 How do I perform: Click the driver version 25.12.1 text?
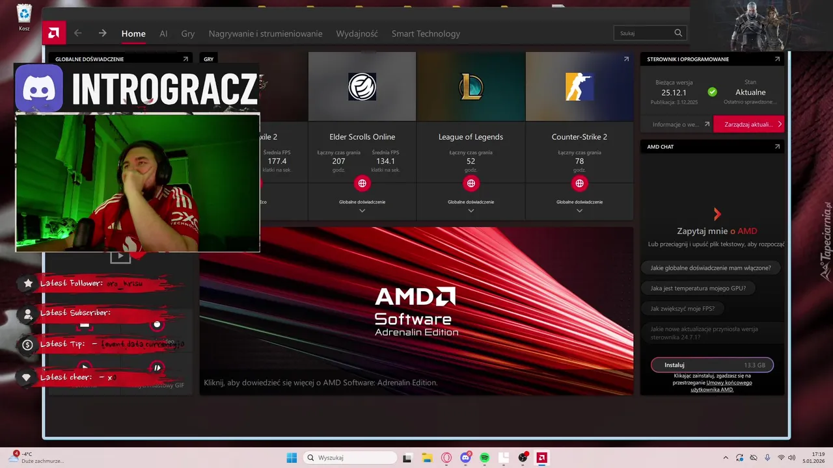tap(674, 92)
